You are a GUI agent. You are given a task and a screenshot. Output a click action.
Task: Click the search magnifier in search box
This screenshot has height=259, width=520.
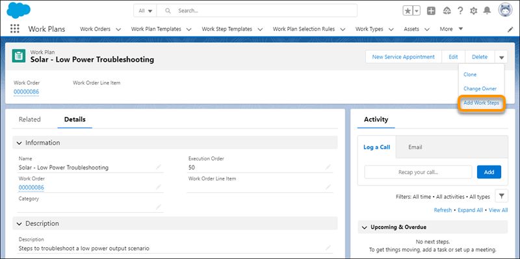[x=168, y=10]
